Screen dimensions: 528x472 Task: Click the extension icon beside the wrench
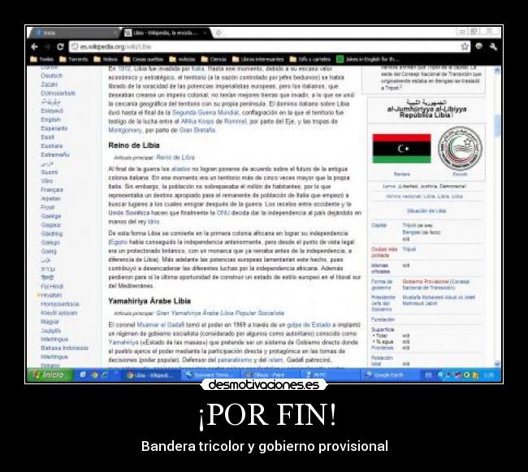pyautogui.click(x=478, y=46)
